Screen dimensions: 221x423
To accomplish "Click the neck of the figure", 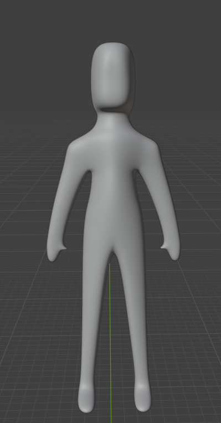I will point(113,123).
